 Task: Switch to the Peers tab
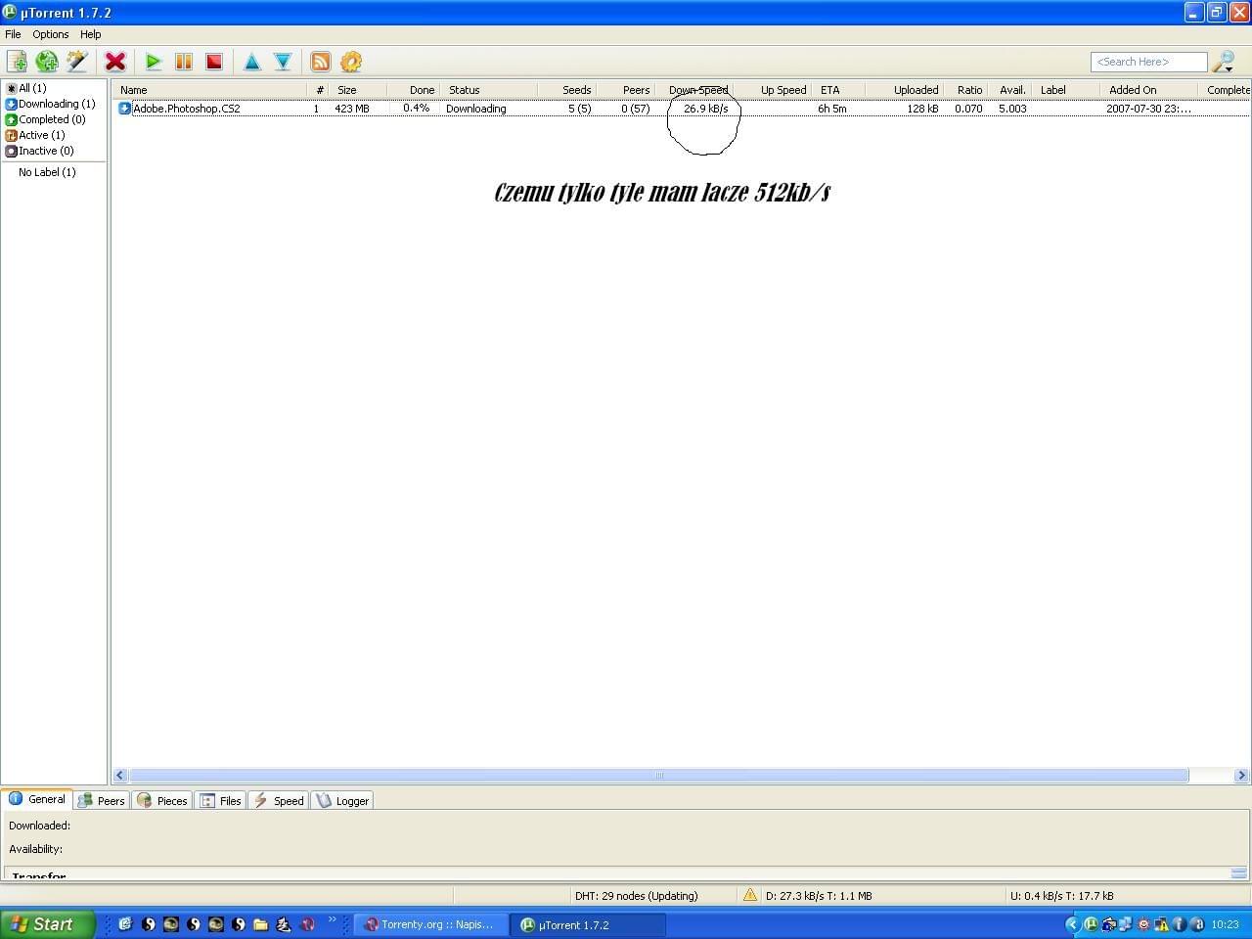click(x=102, y=800)
